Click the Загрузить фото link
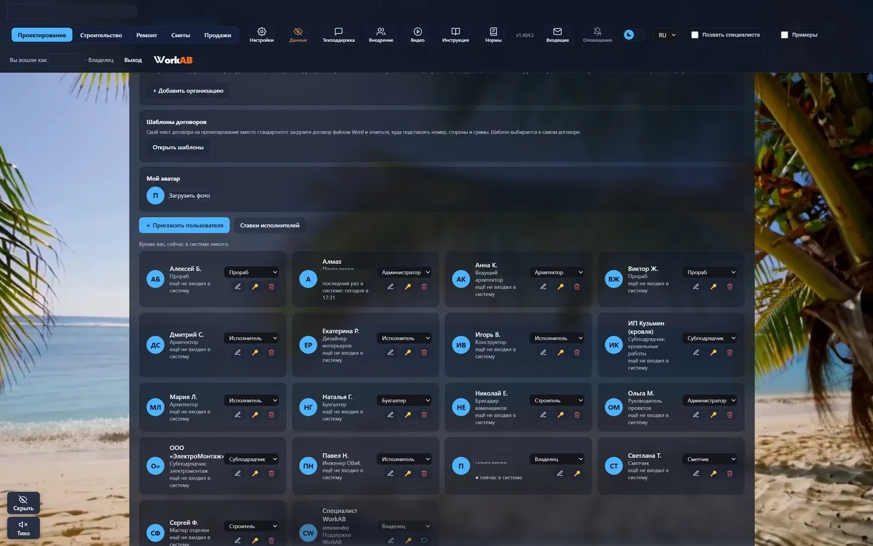Viewport: 873px width, 546px height. pyautogui.click(x=189, y=195)
